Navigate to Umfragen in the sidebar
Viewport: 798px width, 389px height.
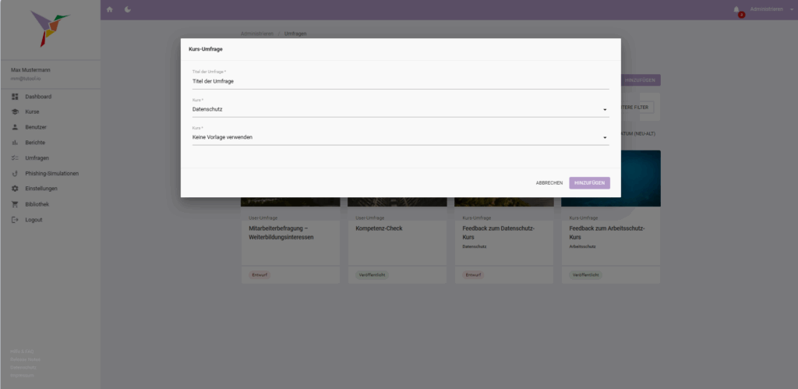click(37, 158)
